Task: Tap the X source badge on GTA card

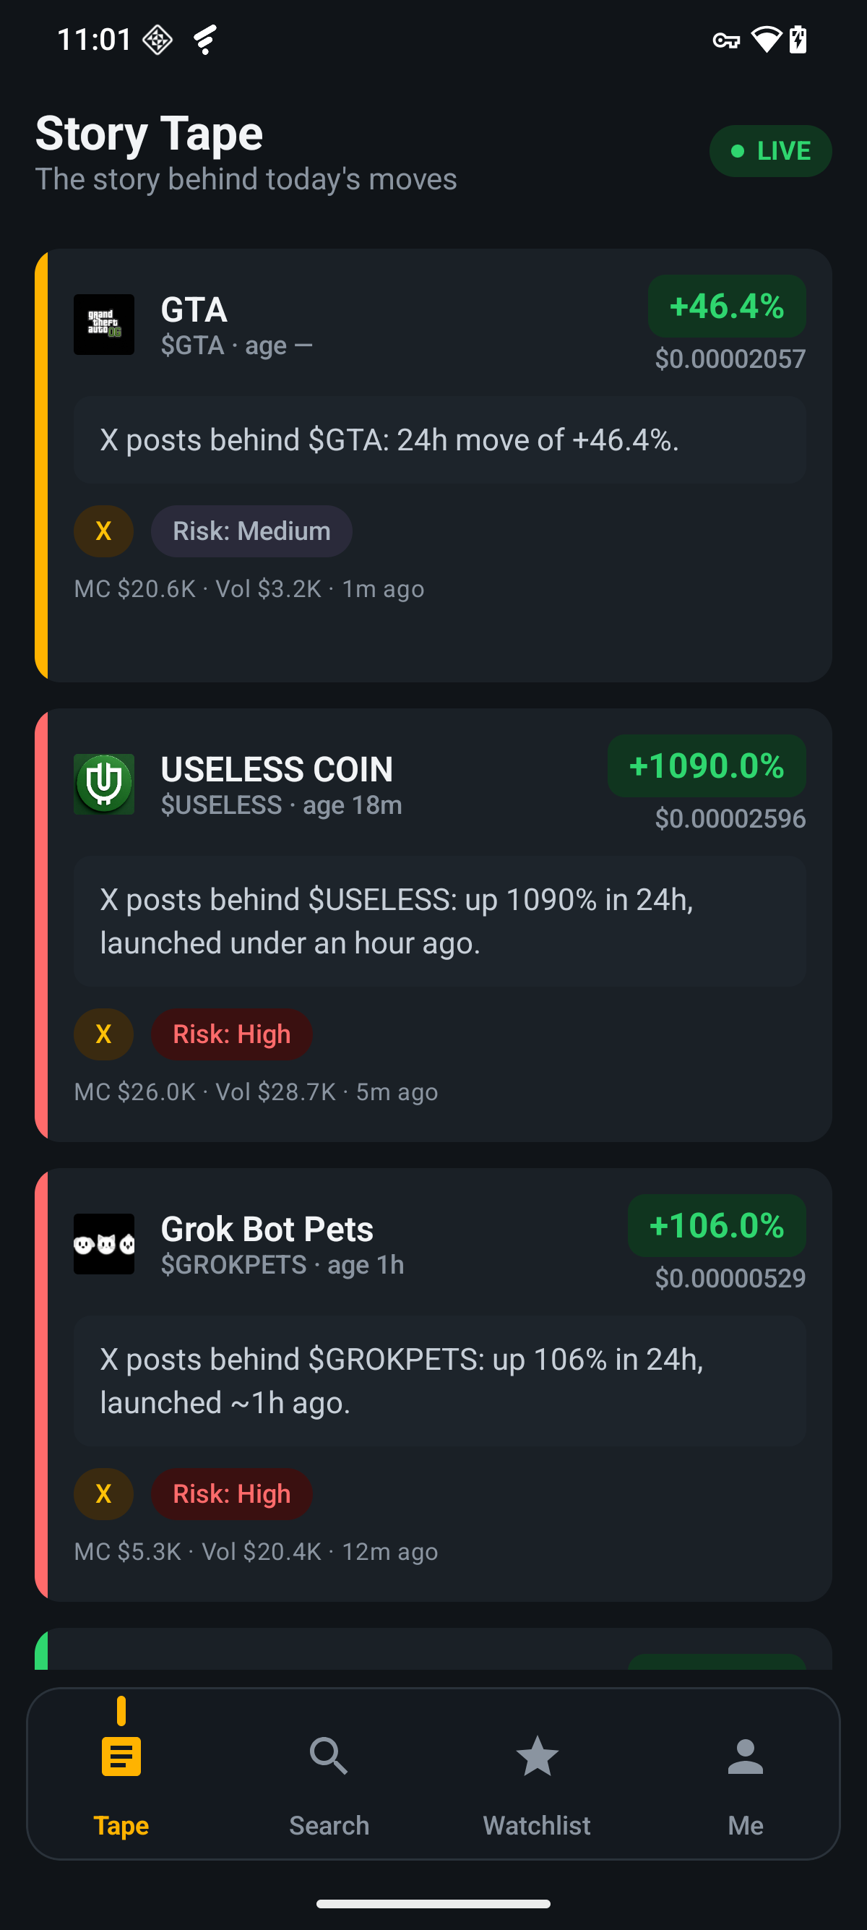Action: pyautogui.click(x=103, y=531)
